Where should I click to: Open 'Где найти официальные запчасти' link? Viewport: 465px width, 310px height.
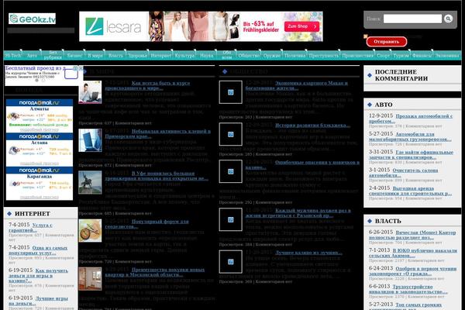[x=412, y=155]
